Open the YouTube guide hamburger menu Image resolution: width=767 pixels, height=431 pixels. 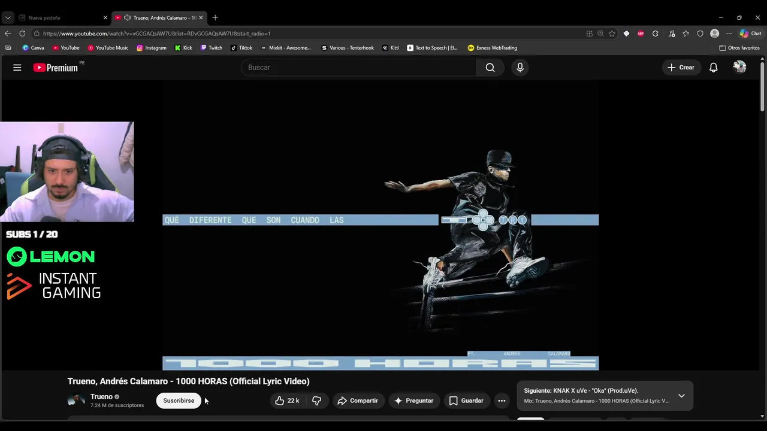pos(17,68)
